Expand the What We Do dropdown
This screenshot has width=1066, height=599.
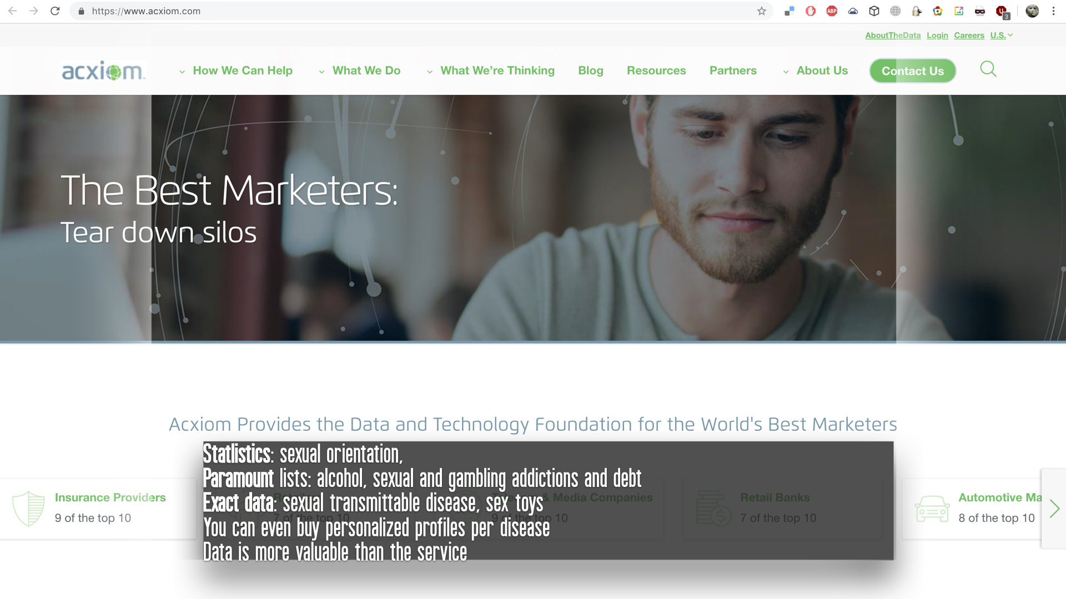click(x=360, y=70)
